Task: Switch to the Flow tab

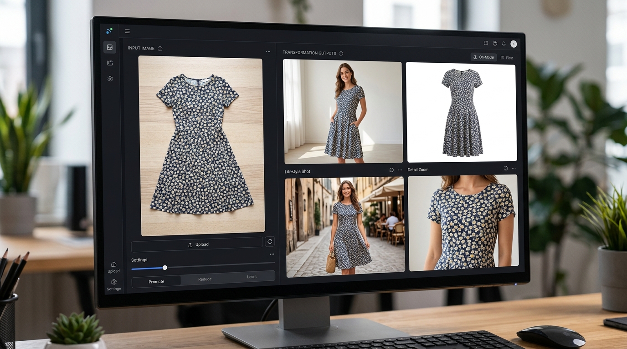Action: (x=507, y=58)
